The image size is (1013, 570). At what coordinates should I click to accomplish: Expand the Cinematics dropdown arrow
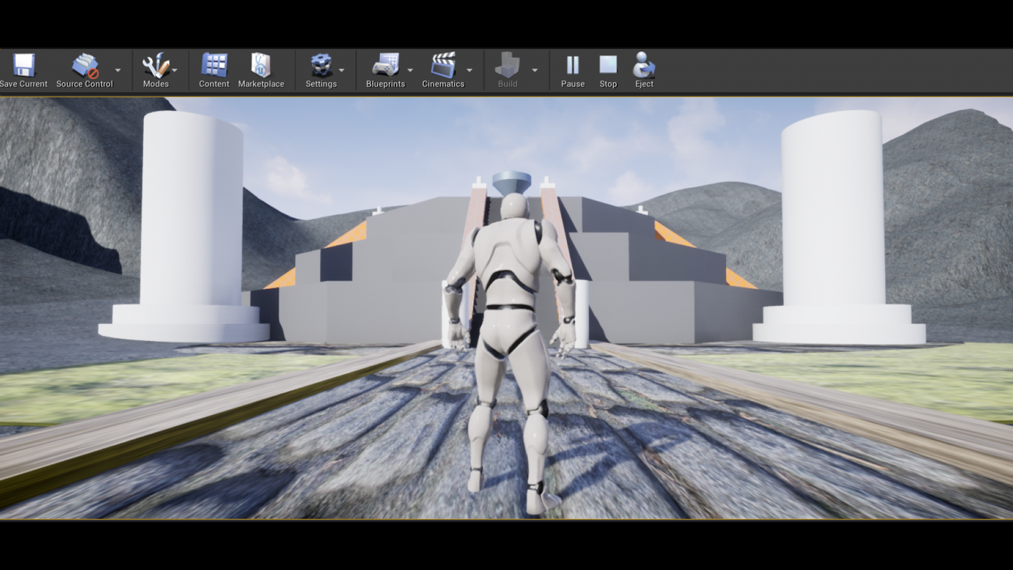pyautogui.click(x=469, y=70)
